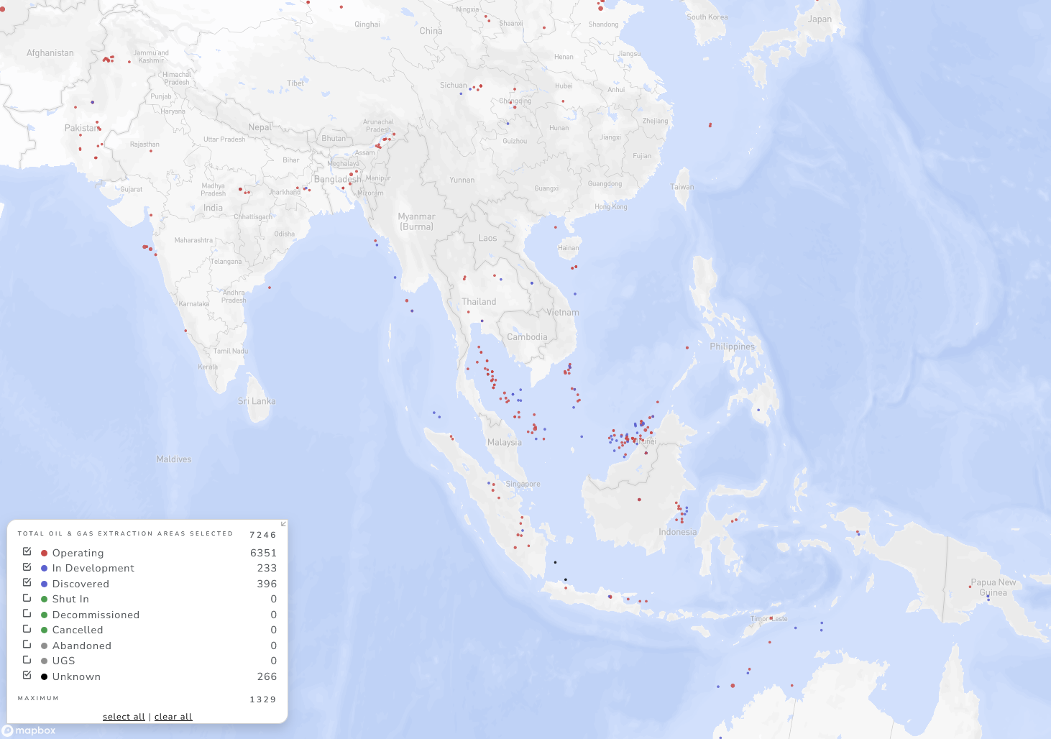Viewport: 1051px width, 739px height.
Task: Click the Papua New Guinea map label
Action: pos(993,587)
